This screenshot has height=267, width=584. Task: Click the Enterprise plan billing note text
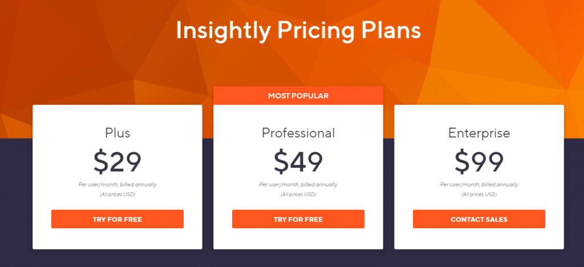click(x=479, y=184)
